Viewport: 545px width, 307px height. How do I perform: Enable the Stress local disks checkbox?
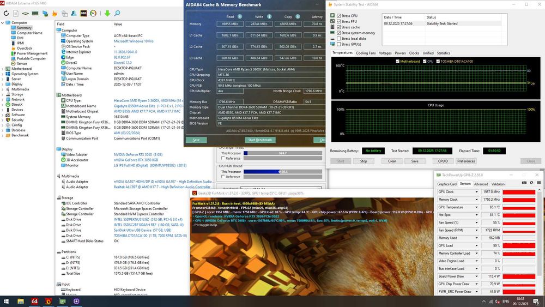[338, 38]
